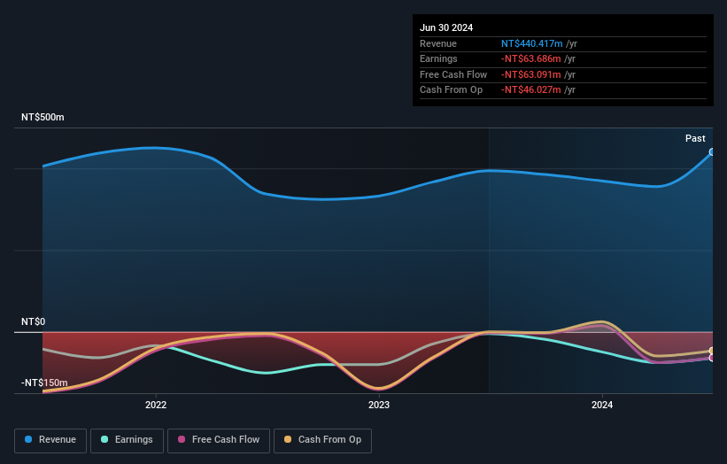Click the -NT$46.027m cash from op value
The height and width of the screenshot is (464, 727).
tap(531, 90)
